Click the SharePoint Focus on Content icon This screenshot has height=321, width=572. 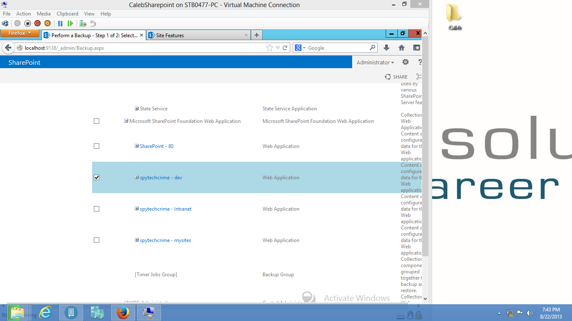(x=419, y=76)
